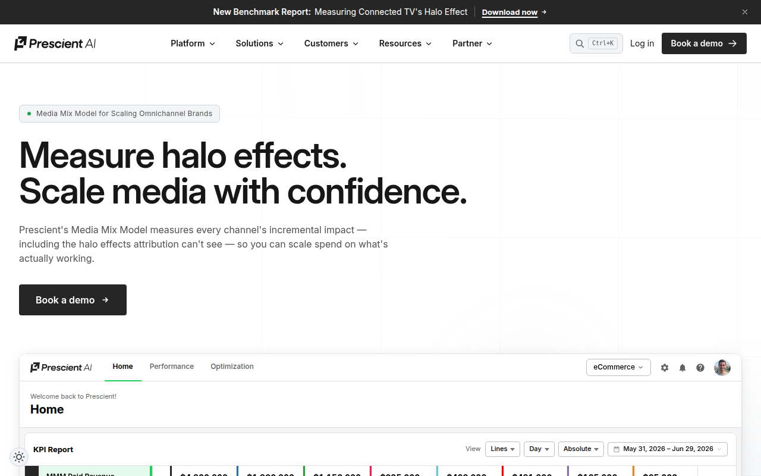Open dashboard settings gear icon

coord(665,368)
